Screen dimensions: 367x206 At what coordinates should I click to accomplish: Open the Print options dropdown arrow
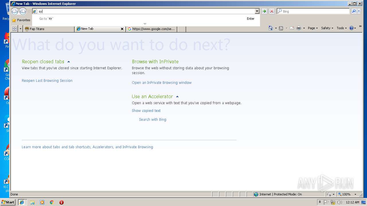point(304,28)
